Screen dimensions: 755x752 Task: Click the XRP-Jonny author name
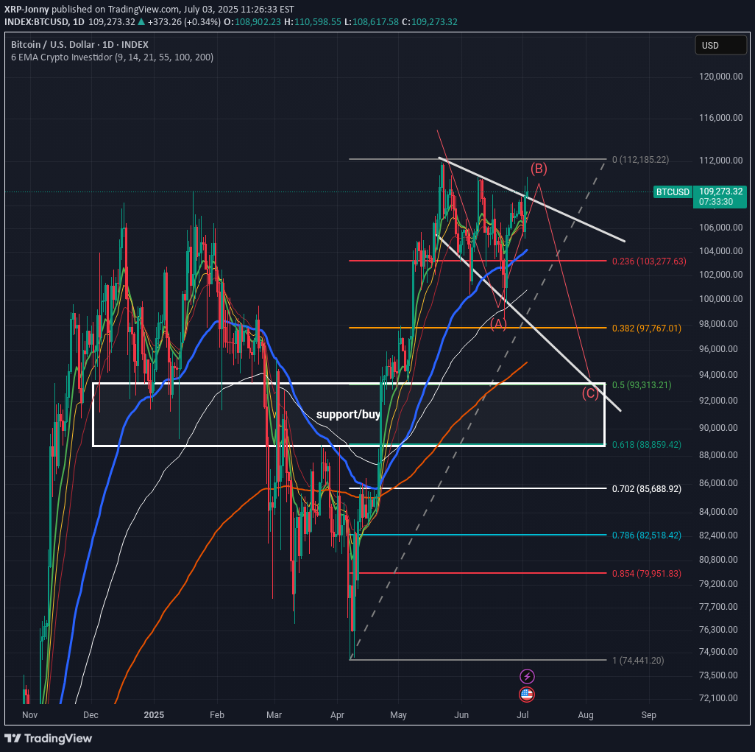tap(27, 9)
